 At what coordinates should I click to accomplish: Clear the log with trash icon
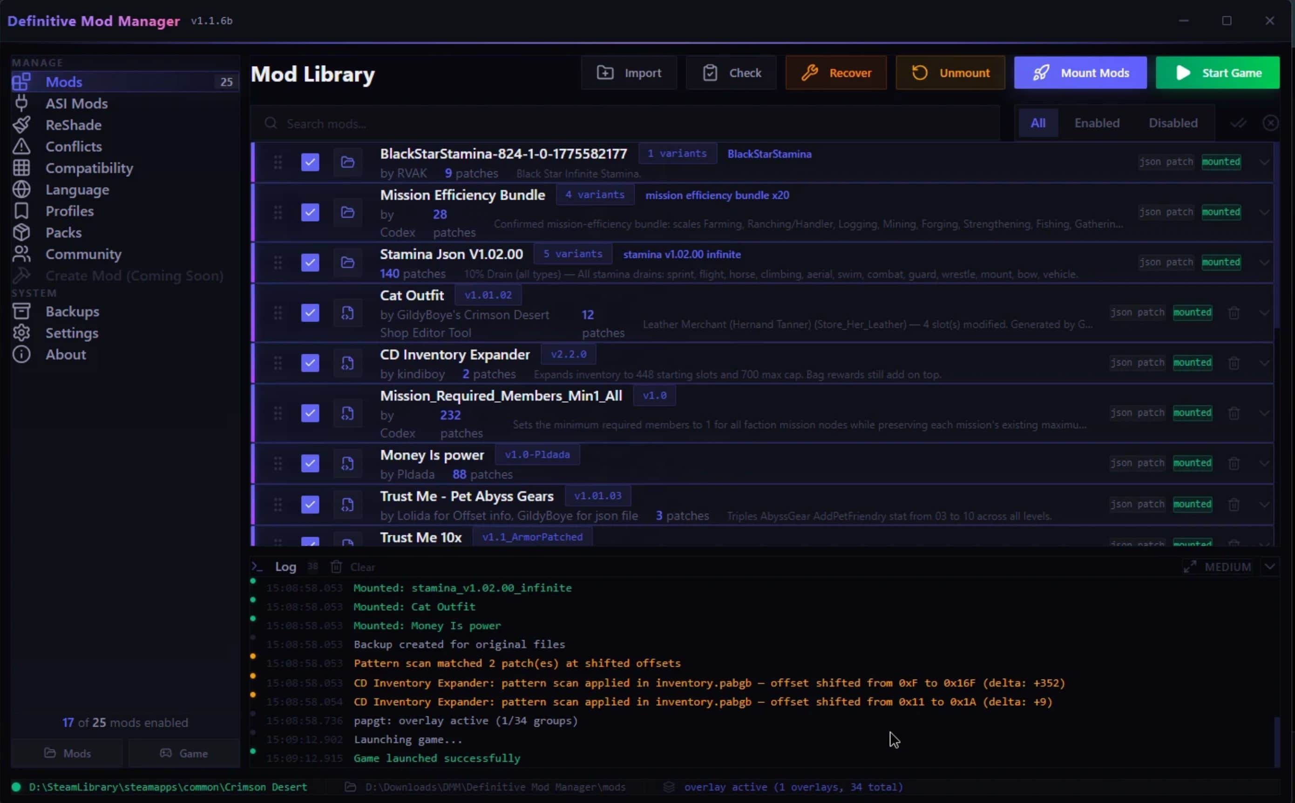(x=336, y=567)
